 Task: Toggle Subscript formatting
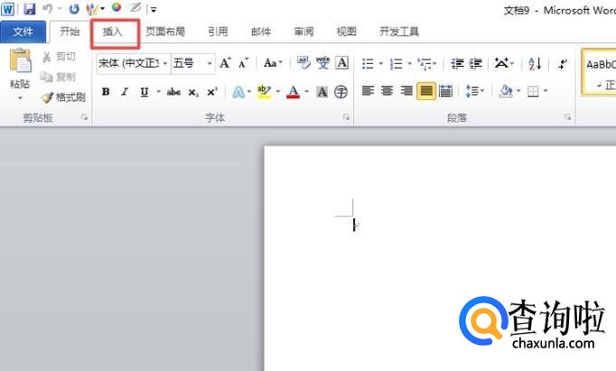pos(193,92)
